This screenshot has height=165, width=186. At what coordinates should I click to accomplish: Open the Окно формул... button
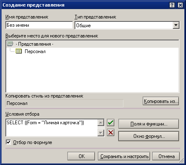(149, 136)
